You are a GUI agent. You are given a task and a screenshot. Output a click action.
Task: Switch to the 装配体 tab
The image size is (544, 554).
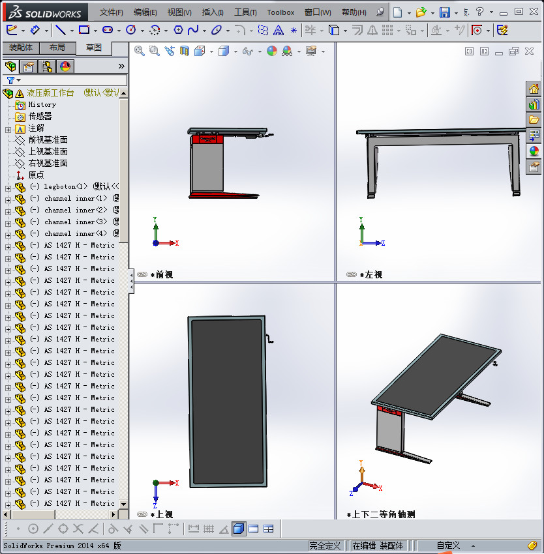point(21,48)
